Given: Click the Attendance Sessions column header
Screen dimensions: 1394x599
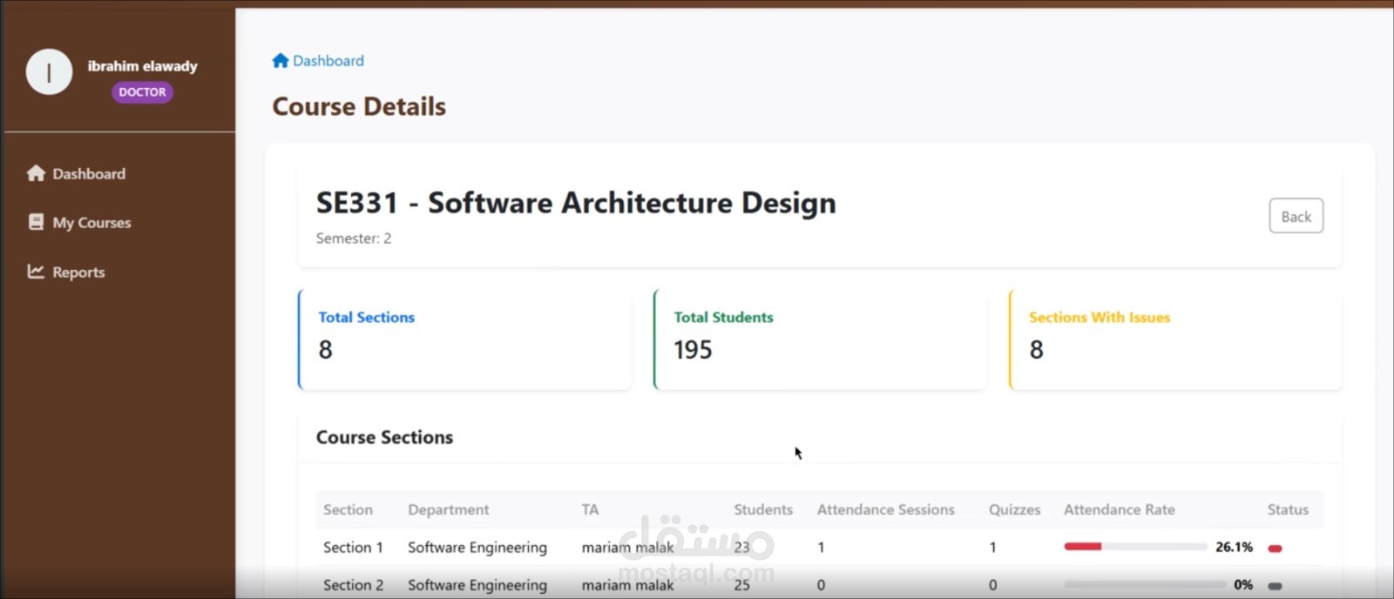Looking at the screenshot, I should pos(885,509).
